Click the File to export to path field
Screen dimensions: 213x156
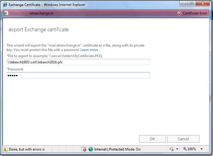pos(78,62)
